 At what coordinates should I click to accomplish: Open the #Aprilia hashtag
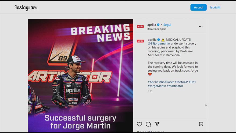coord(153,82)
